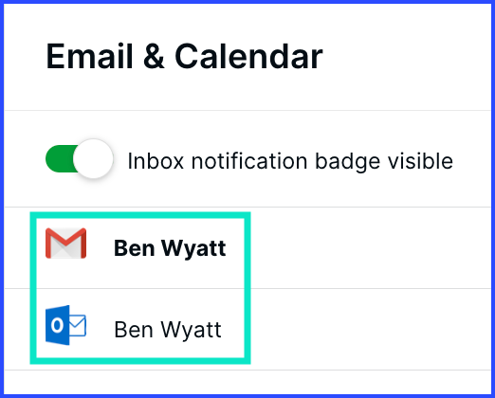Click the Gmail envelope icon
The width and height of the screenshot is (495, 398).
click(x=65, y=243)
